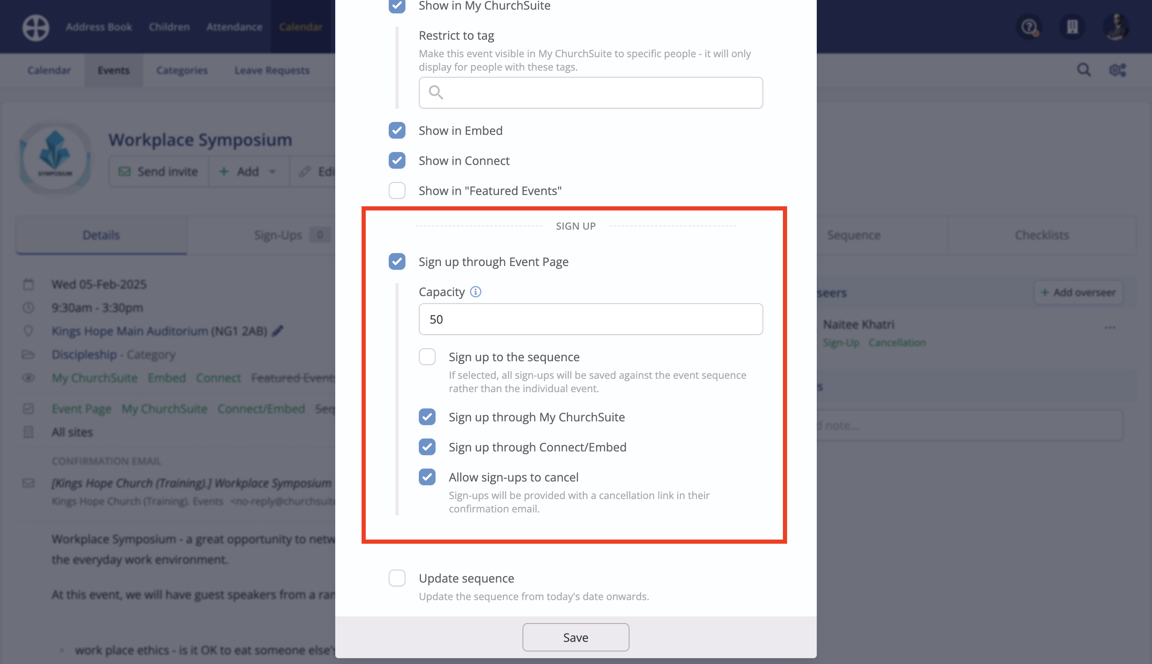Click the search icon in Restrict to tag field
This screenshot has height=664, width=1152.
[436, 93]
